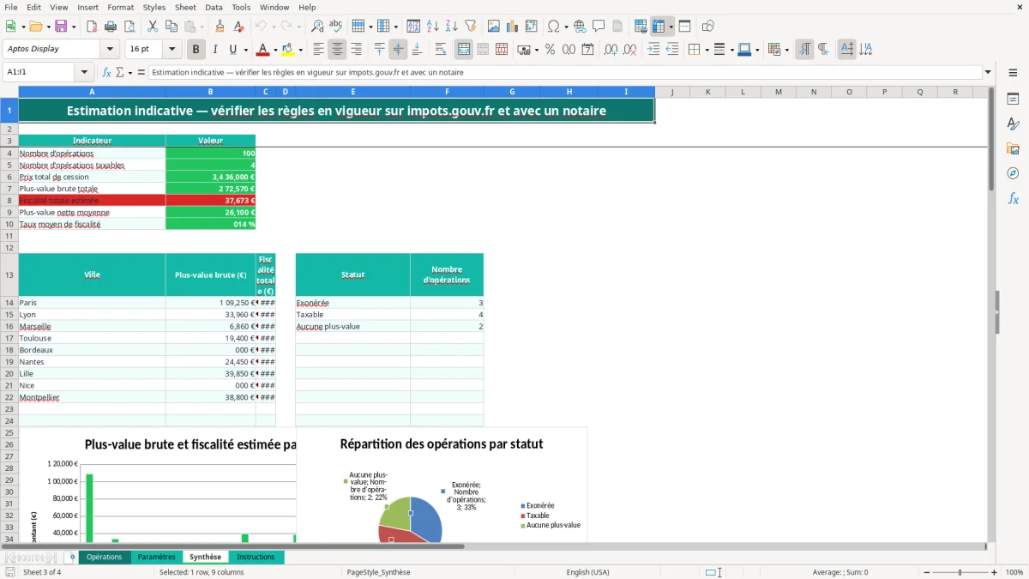Toggle Center Horizontally alignment
Screen dimensions: 1029x579
pyautogui.click(x=337, y=50)
